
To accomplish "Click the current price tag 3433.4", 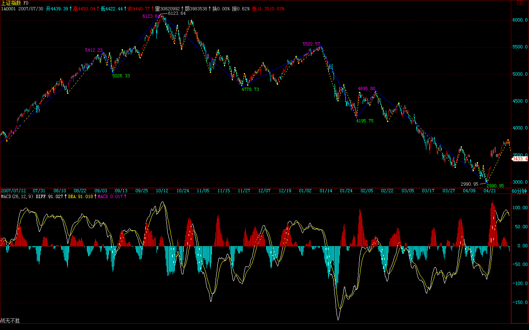I will pyautogui.click(x=520, y=159).
